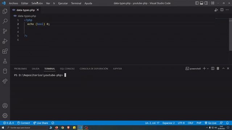Open notifications bell in status bar
Screen dimensions: 232x130
click(x=227, y=123)
